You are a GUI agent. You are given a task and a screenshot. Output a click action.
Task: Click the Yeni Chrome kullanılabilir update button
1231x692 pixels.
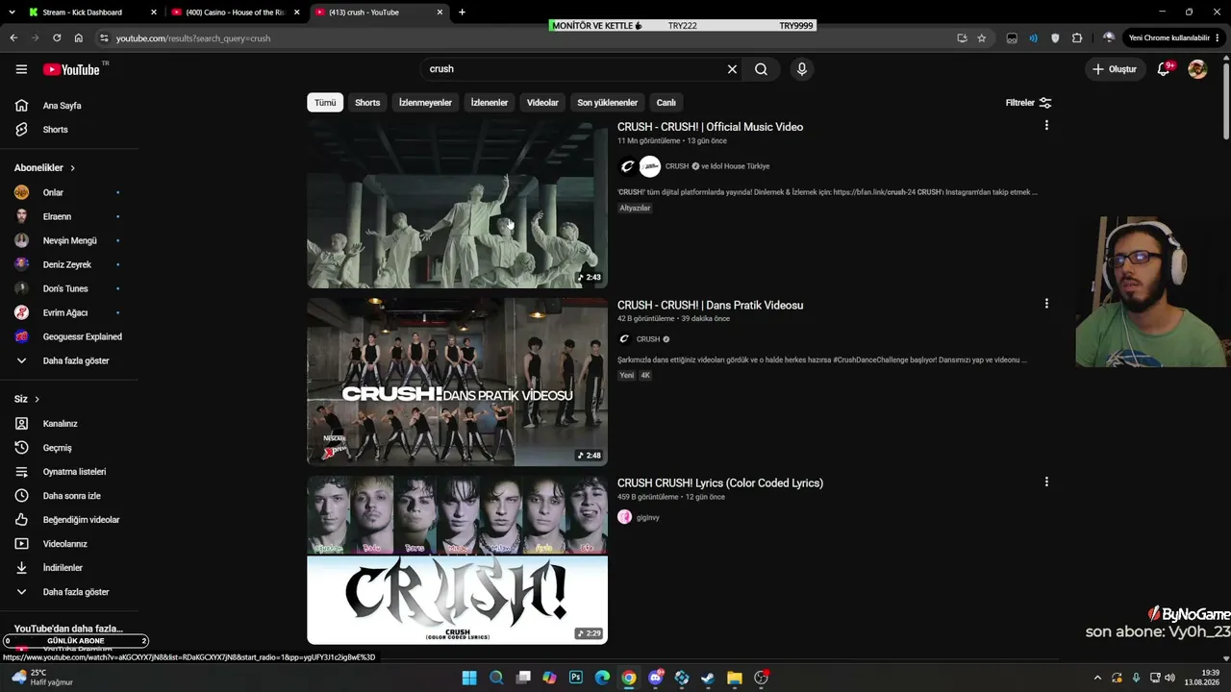1168,38
